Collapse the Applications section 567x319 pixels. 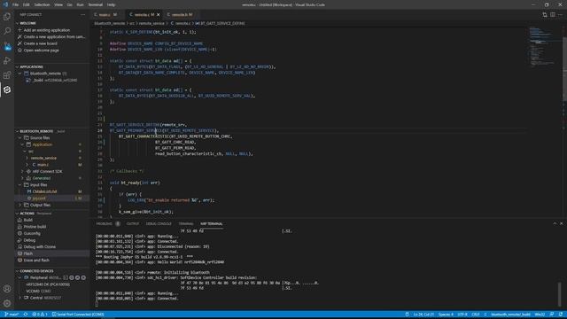tap(17, 67)
